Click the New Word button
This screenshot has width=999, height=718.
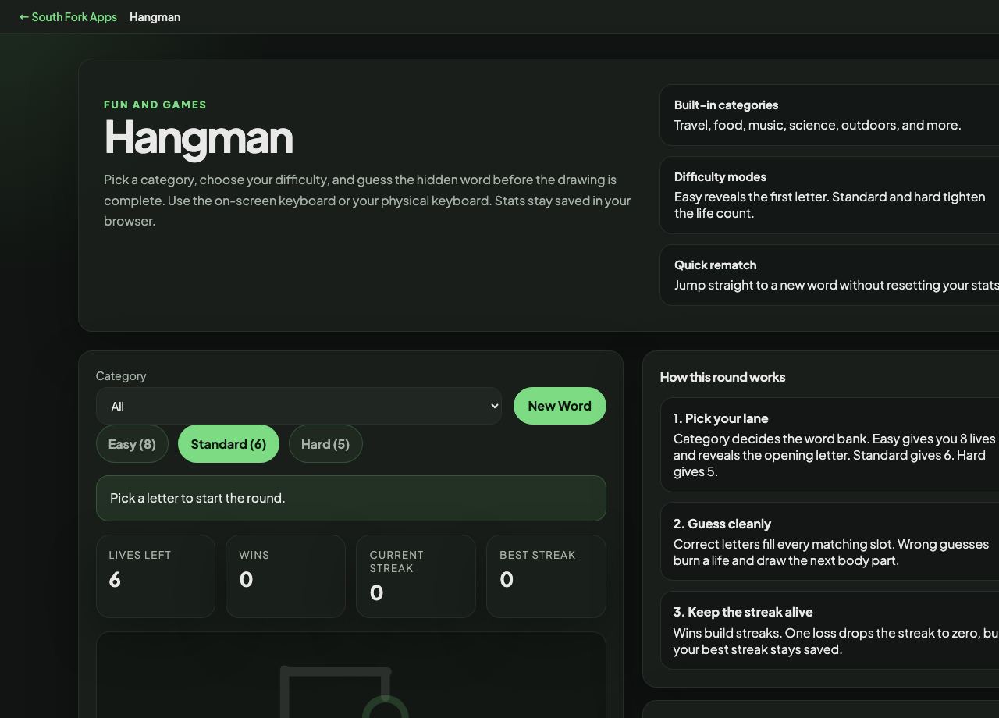(x=560, y=406)
